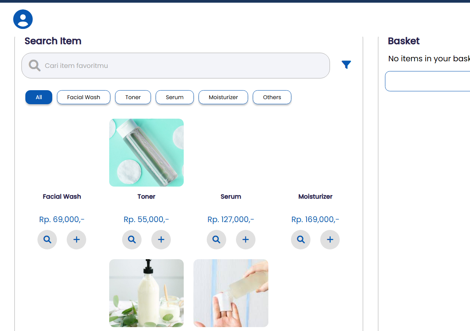
Task: Add Facial Wash to basket
Action: pos(76,240)
